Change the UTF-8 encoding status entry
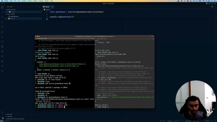217x122 pixels. [176, 121]
